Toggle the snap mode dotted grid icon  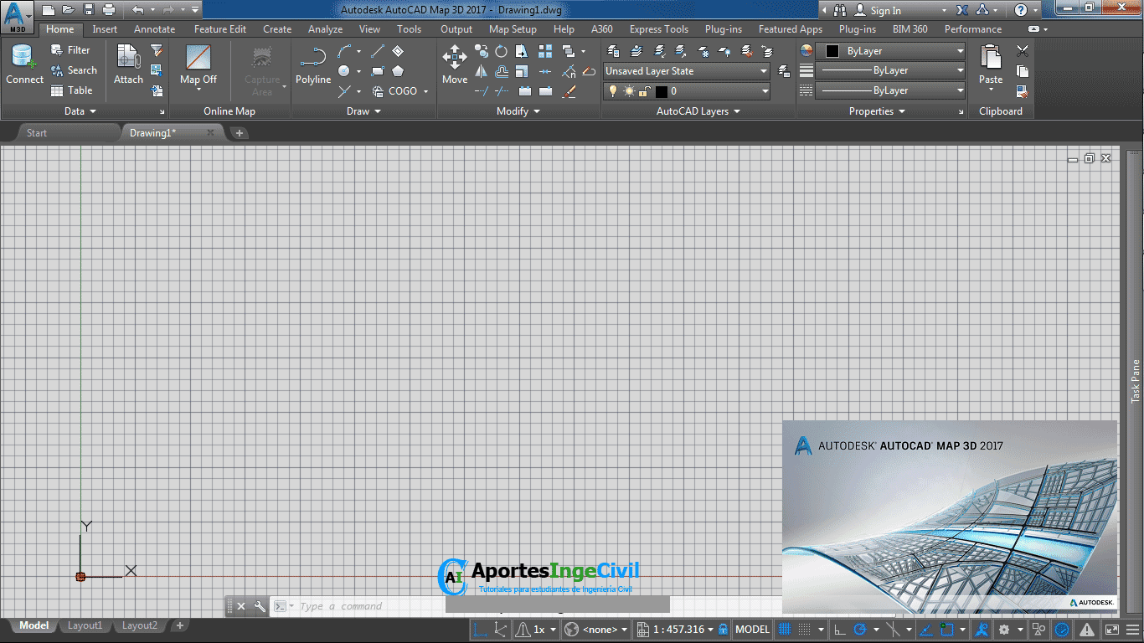(805, 630)
